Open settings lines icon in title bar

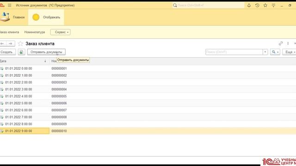[273, 5]
